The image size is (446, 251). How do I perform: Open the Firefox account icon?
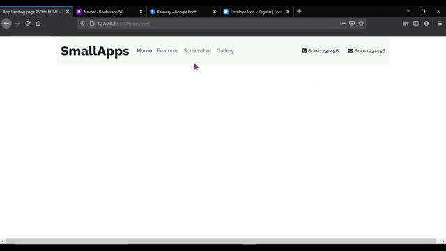(x=426, y=23)
